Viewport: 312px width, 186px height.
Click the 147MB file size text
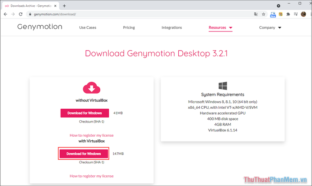118,154
